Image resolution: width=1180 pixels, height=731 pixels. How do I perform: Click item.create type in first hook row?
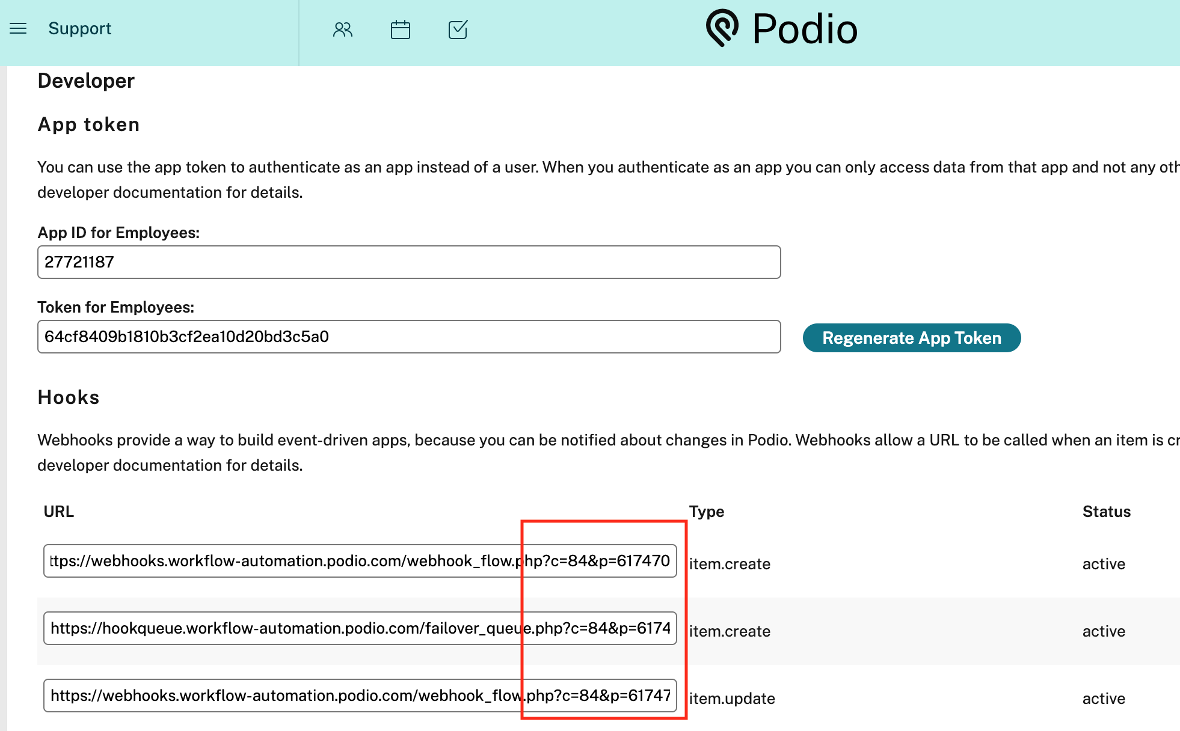730,564
